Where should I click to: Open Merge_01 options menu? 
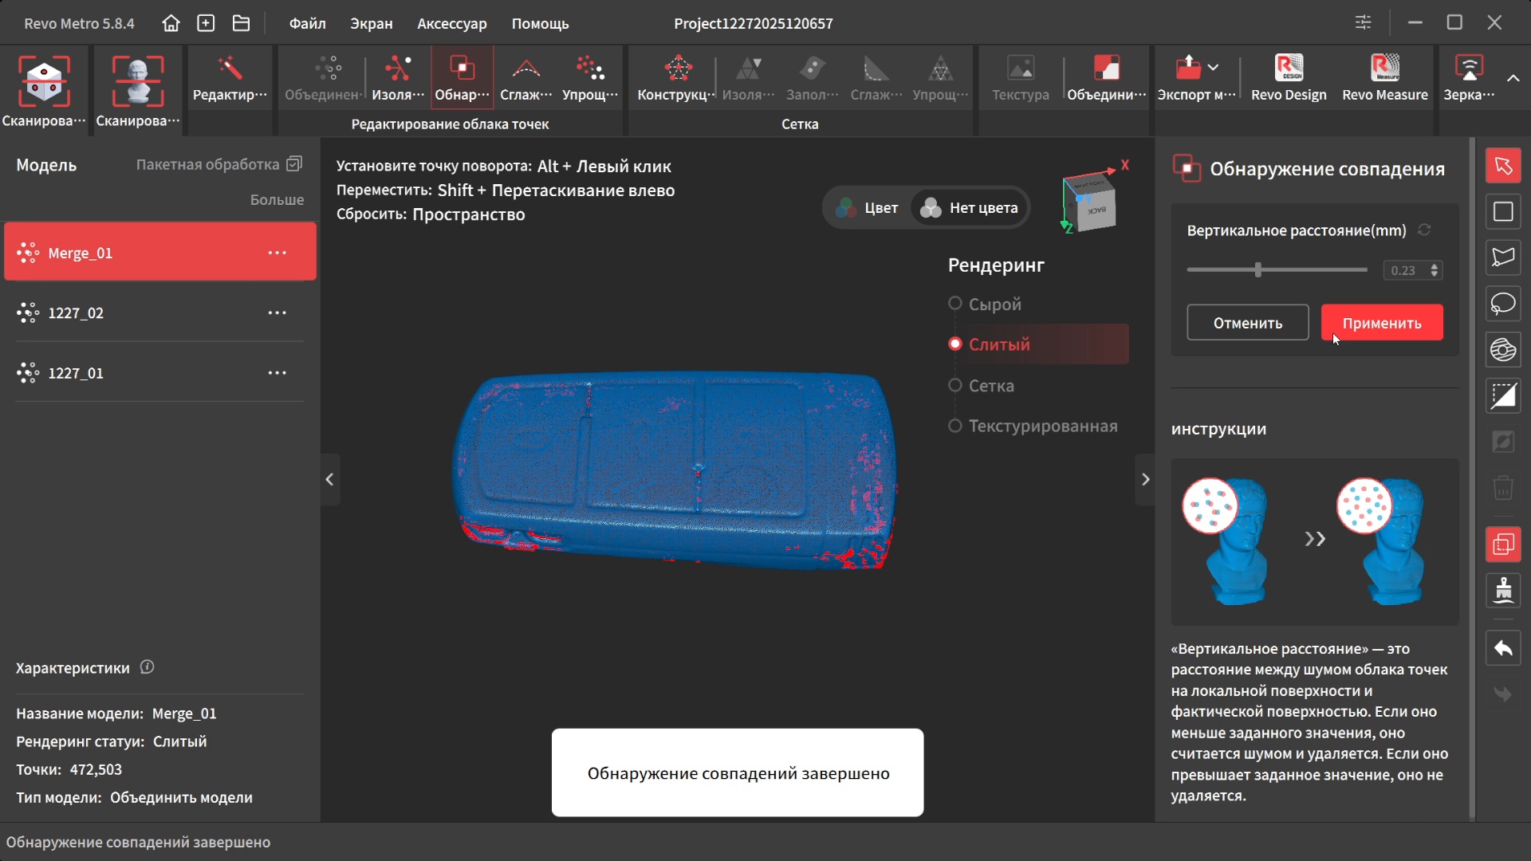[277, 253]
